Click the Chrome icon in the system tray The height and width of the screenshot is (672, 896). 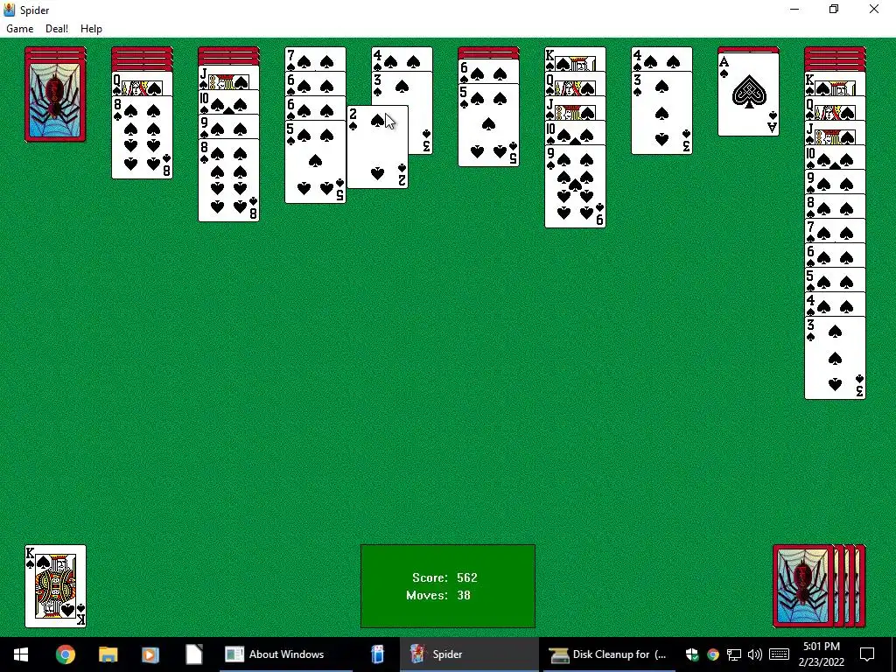(712, 654)
